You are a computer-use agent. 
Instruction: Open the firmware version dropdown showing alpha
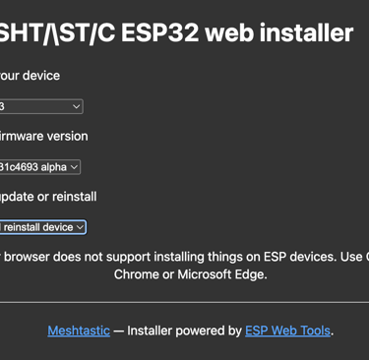40,167
